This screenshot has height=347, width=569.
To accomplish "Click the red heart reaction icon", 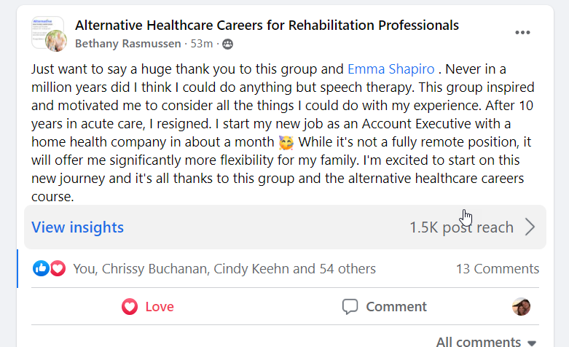I will pyautogui.click(x=58, y=268).
